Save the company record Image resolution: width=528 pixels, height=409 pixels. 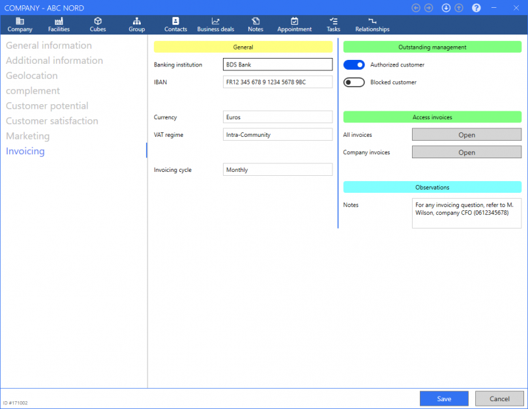point(444,399)
